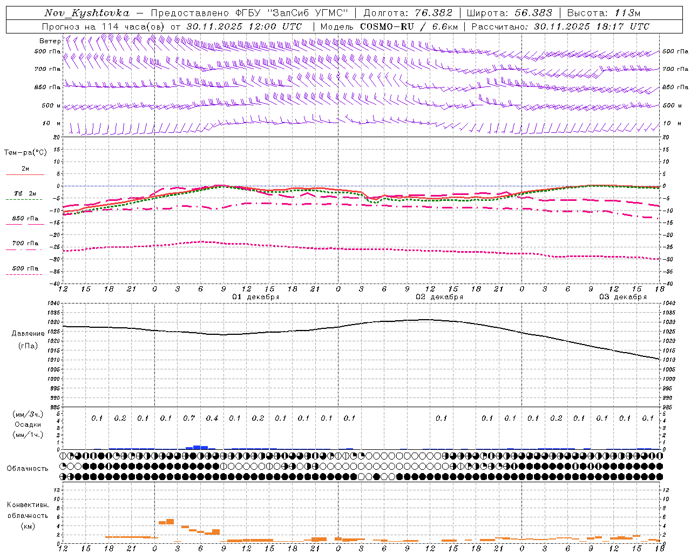Click the '(мм/1ч.)' precipitation unit label

tap(28, 435)
